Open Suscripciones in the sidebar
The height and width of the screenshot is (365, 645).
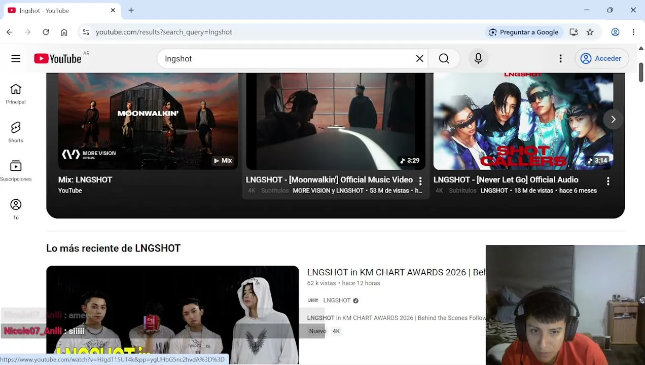[x=16, y=171]
